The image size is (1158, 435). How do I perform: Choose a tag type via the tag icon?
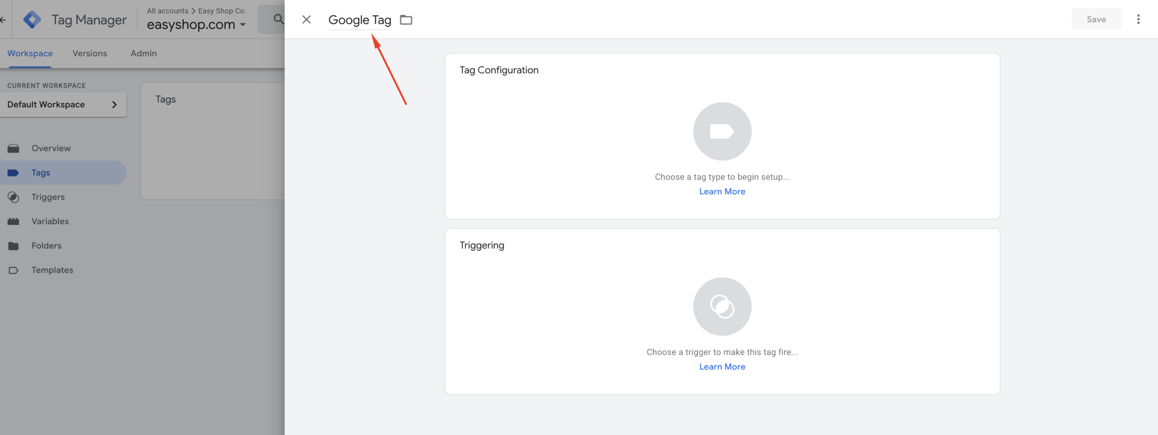[x=722, y=131]
